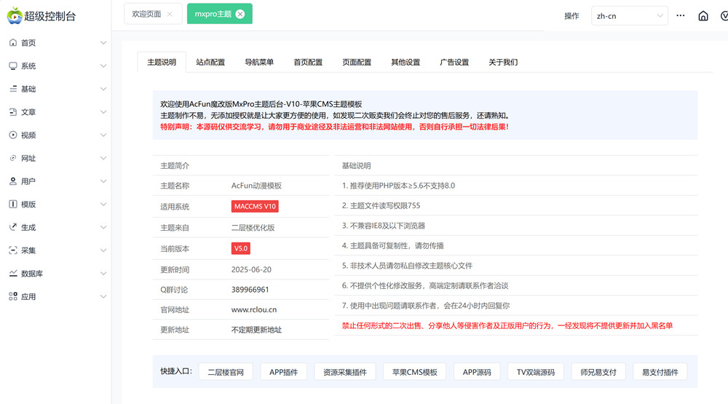The image size is (728, 404).
Task: Click the 数据库 chart icon in sidebar
Action: pyautogui.click(x=13, y=273)
